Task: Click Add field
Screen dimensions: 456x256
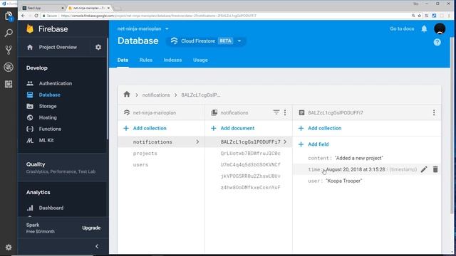Action: point(313,144)
